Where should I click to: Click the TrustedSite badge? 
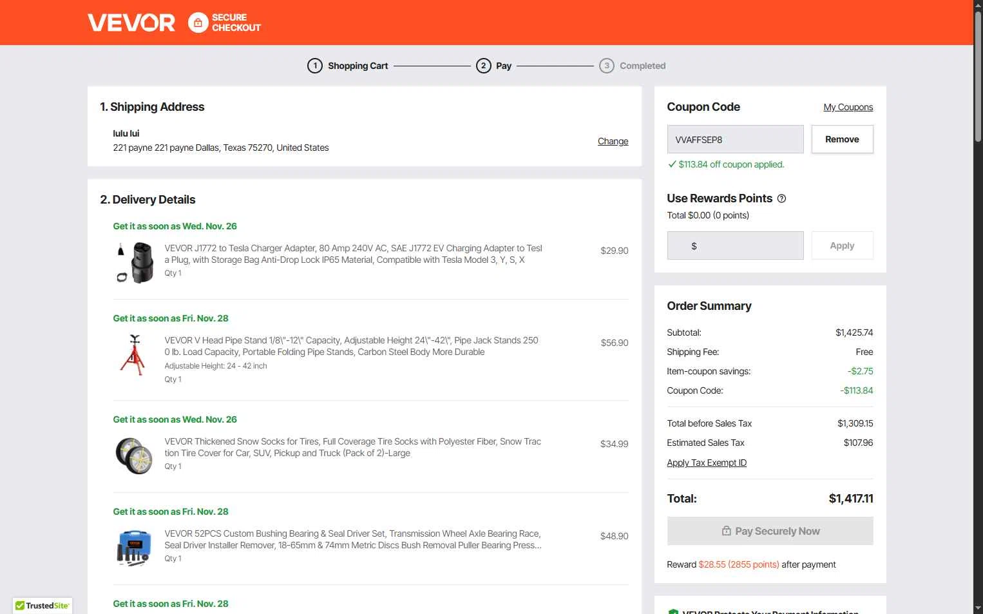[43, 606]
